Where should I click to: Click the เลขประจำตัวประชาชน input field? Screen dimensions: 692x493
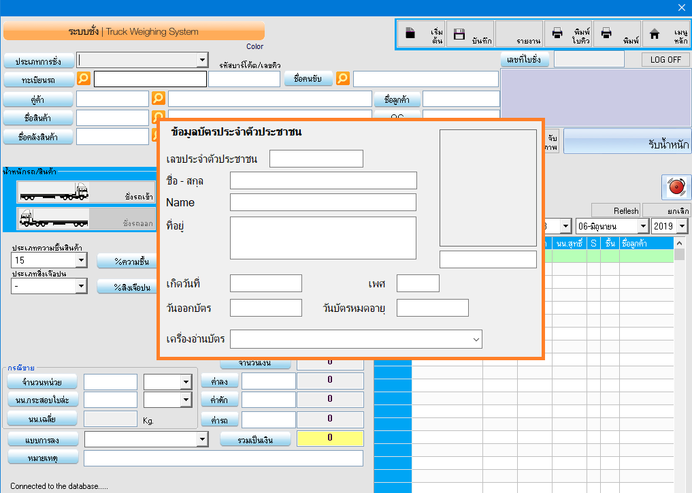[x=316, y=159]
